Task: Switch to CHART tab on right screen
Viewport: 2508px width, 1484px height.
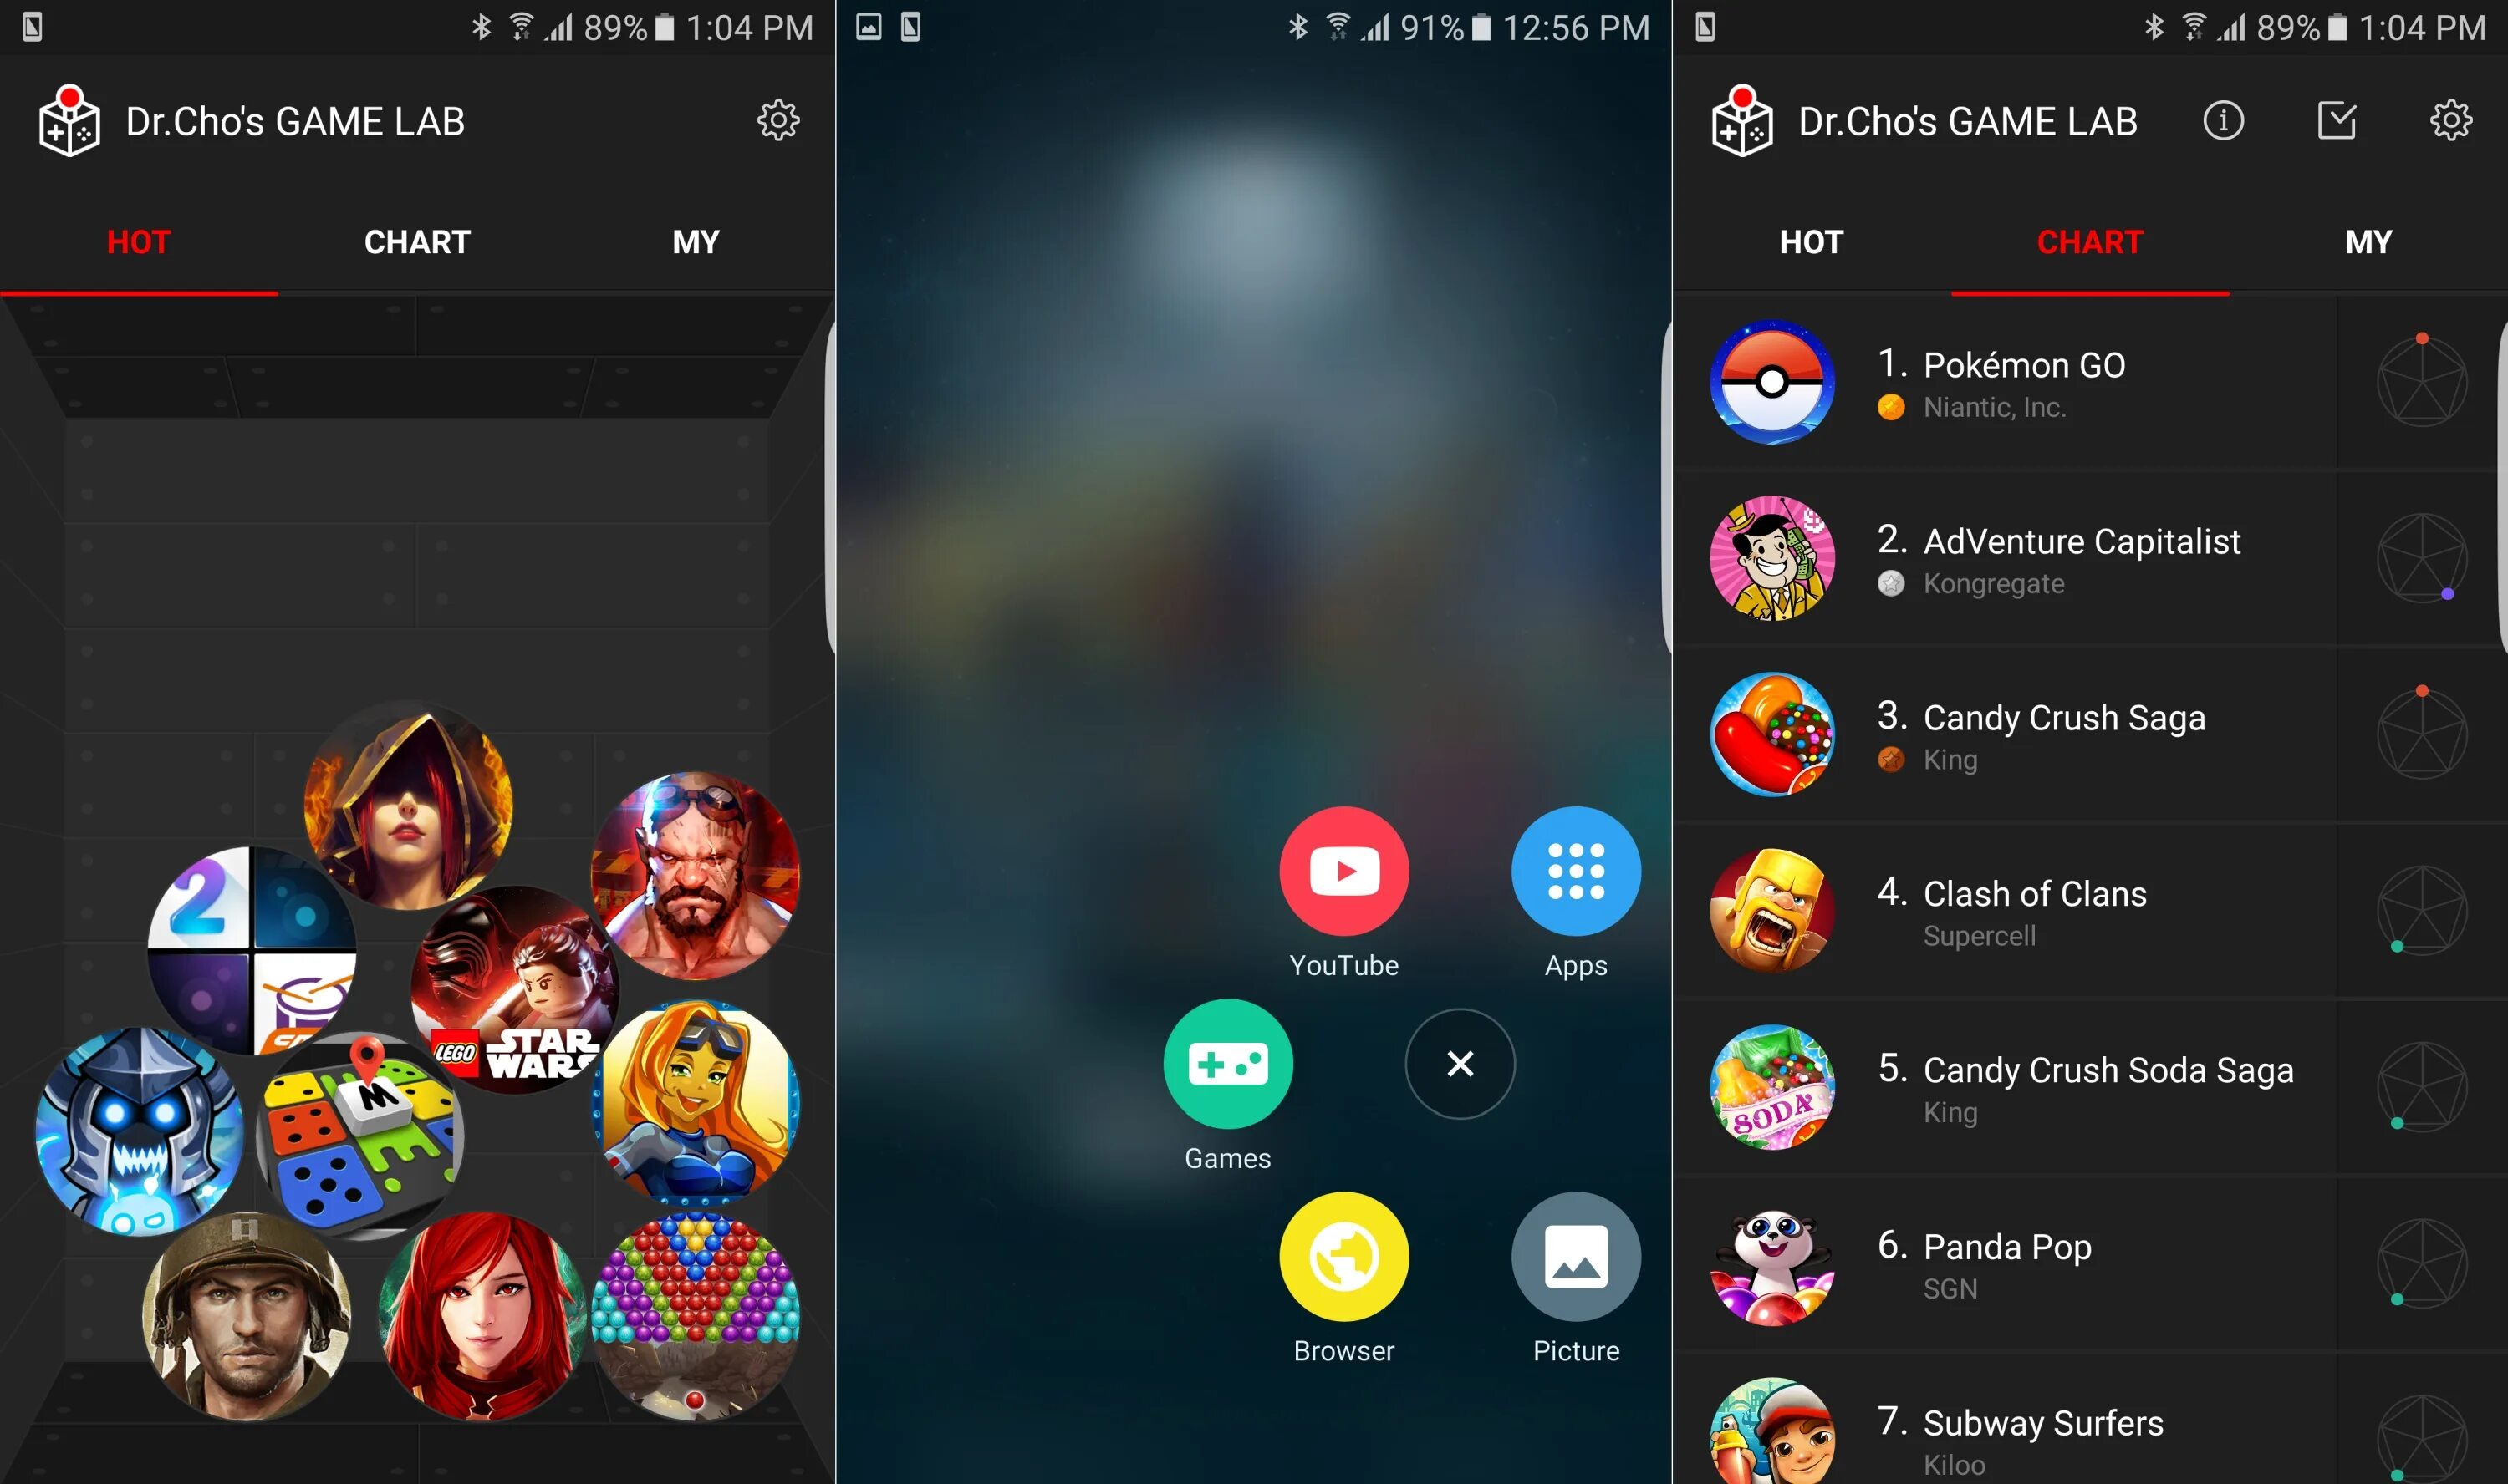Action: click(x=2091, y=242)
